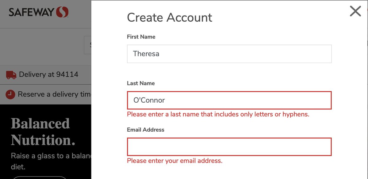Close the Create Account dialog
The width and height of the screenshot is (368, 179).
[355, 12]
